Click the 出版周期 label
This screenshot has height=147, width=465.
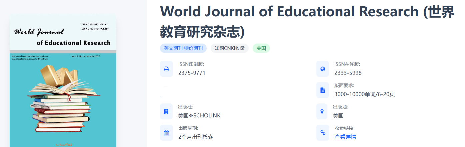(188, 128)
